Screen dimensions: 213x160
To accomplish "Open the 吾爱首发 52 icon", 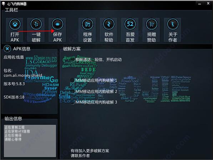I will pyautogui.click(x=130, y=30).
